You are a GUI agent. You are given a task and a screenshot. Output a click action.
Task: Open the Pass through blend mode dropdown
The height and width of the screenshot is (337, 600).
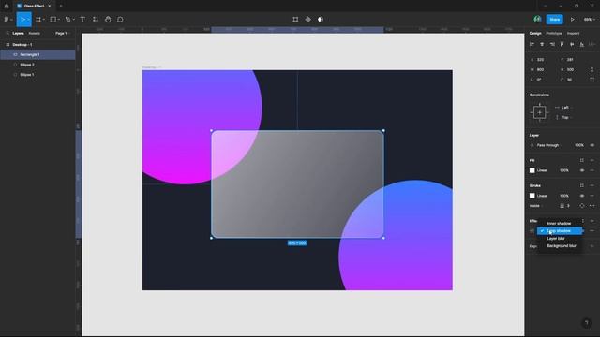(x=549, y=145)
